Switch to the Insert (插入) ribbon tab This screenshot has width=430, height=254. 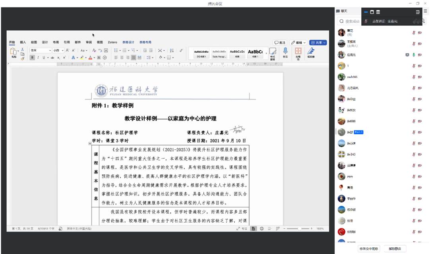[23, 42]
